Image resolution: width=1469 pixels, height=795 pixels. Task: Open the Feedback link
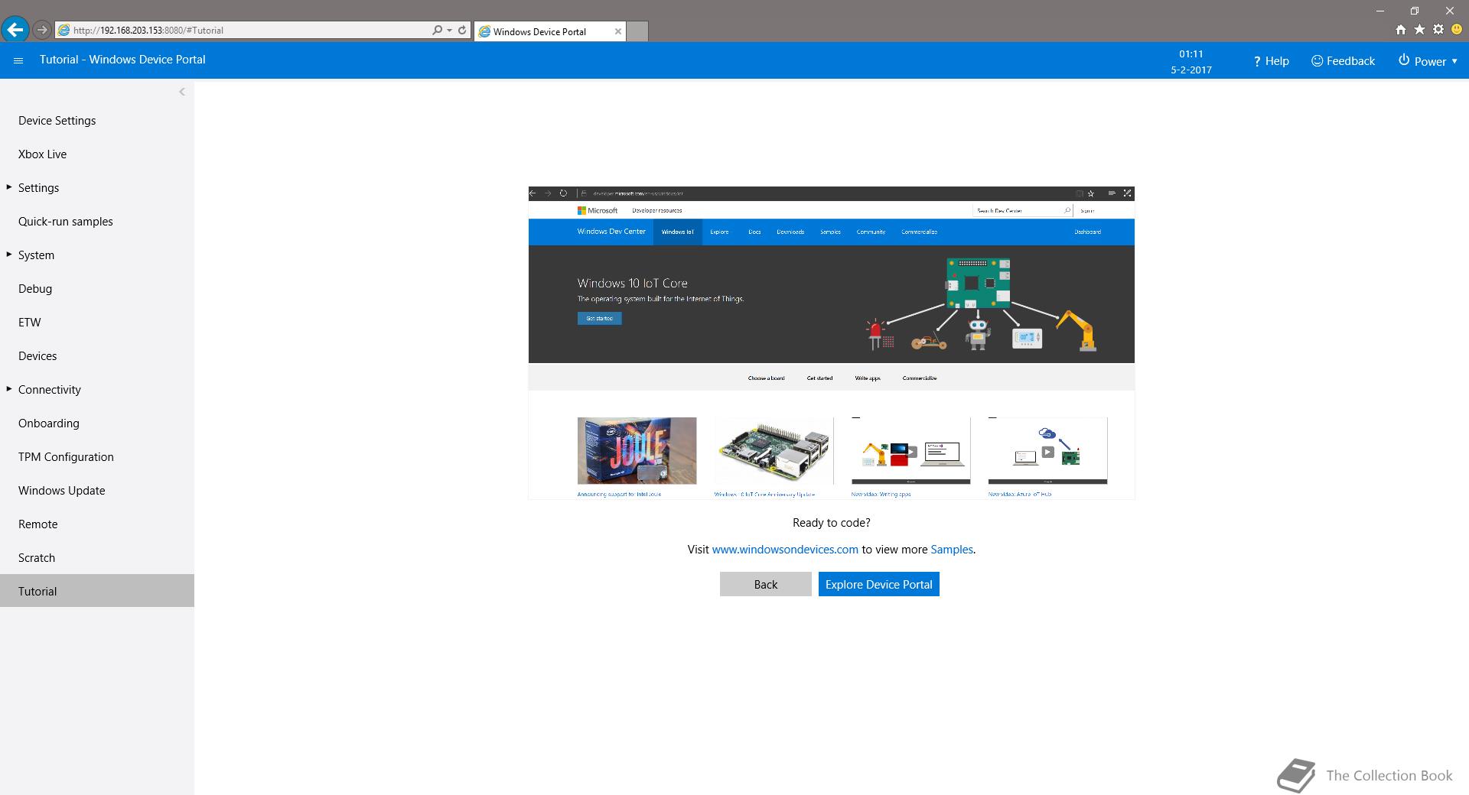pyautogui.click(x=1343, y=61)
